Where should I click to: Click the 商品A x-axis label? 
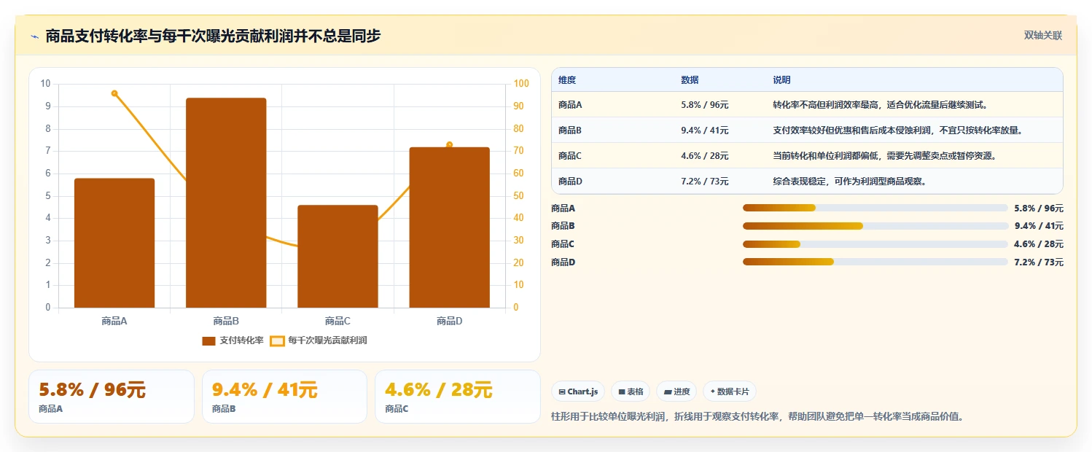pos(114,321)
